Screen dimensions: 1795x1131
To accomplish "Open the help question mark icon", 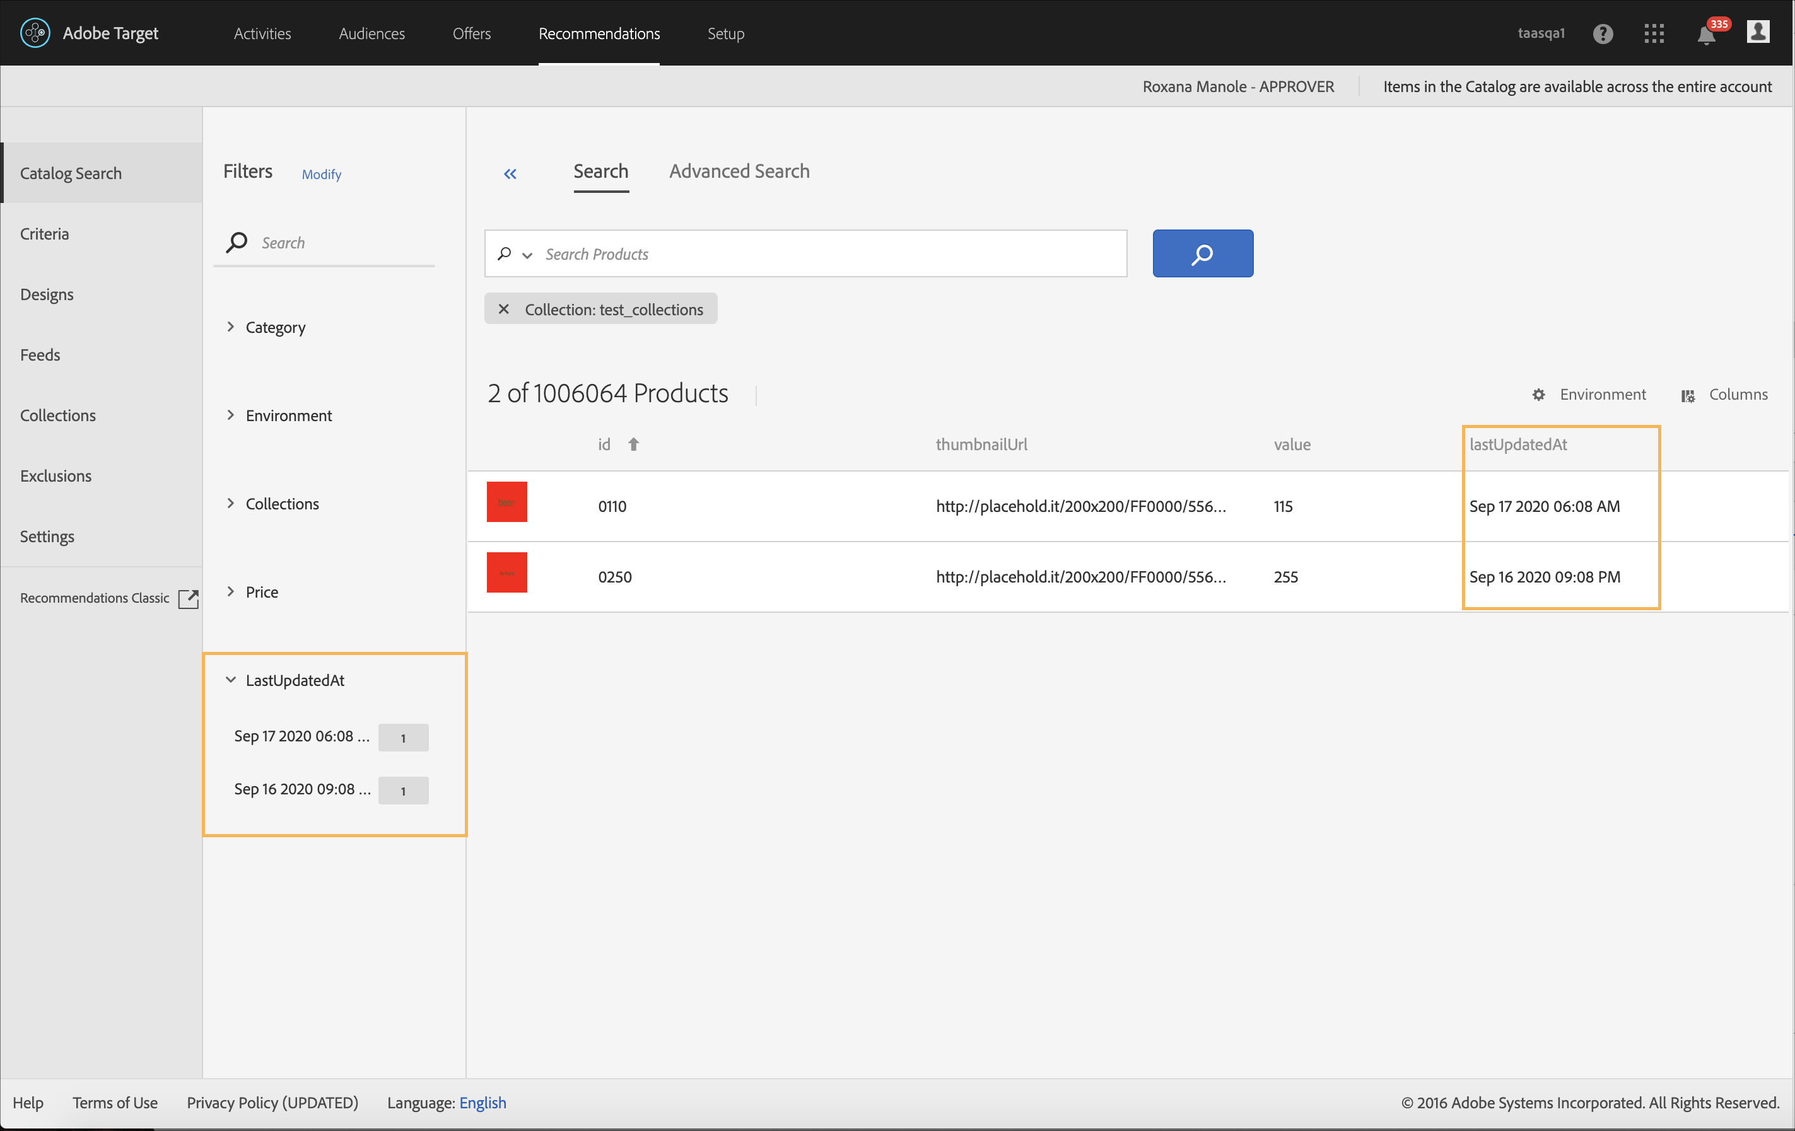I will click(1603, 33).
